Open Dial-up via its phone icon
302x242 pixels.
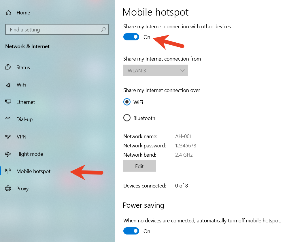[8, 119]
